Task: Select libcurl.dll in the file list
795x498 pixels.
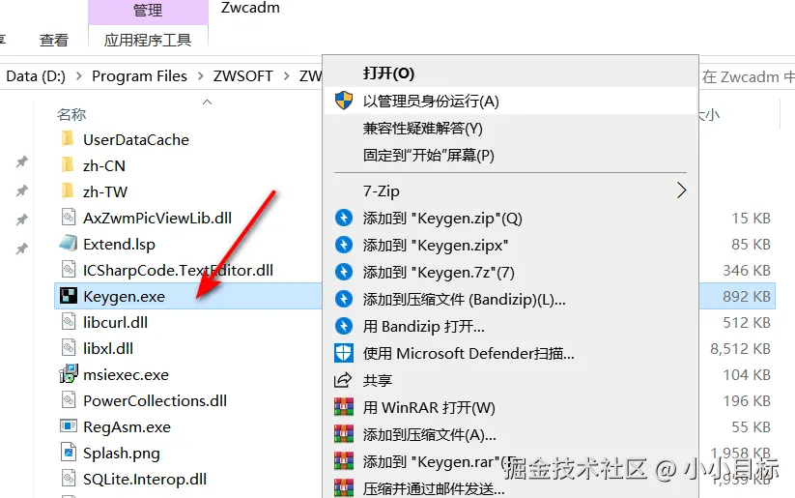Action: tap(115, 322)
